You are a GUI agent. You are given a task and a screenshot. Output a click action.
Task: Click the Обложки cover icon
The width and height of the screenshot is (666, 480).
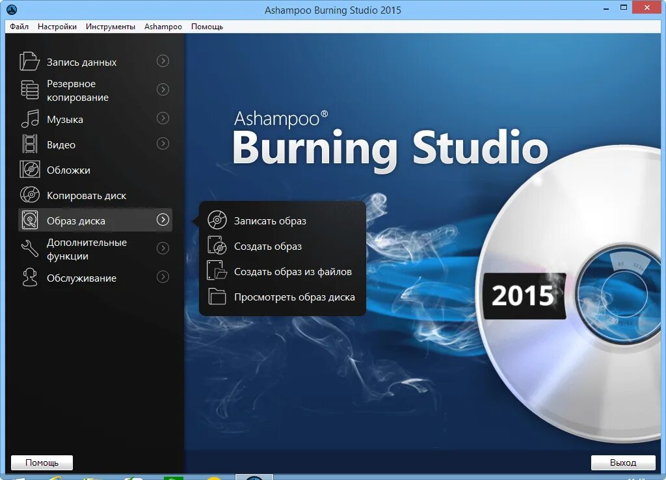pos(30,169)
